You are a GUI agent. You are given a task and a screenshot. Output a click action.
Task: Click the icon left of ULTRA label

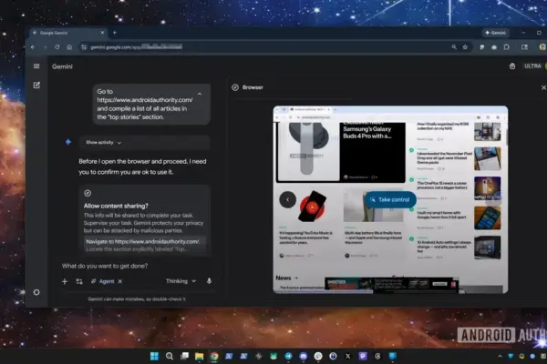(x=512, y=66)
